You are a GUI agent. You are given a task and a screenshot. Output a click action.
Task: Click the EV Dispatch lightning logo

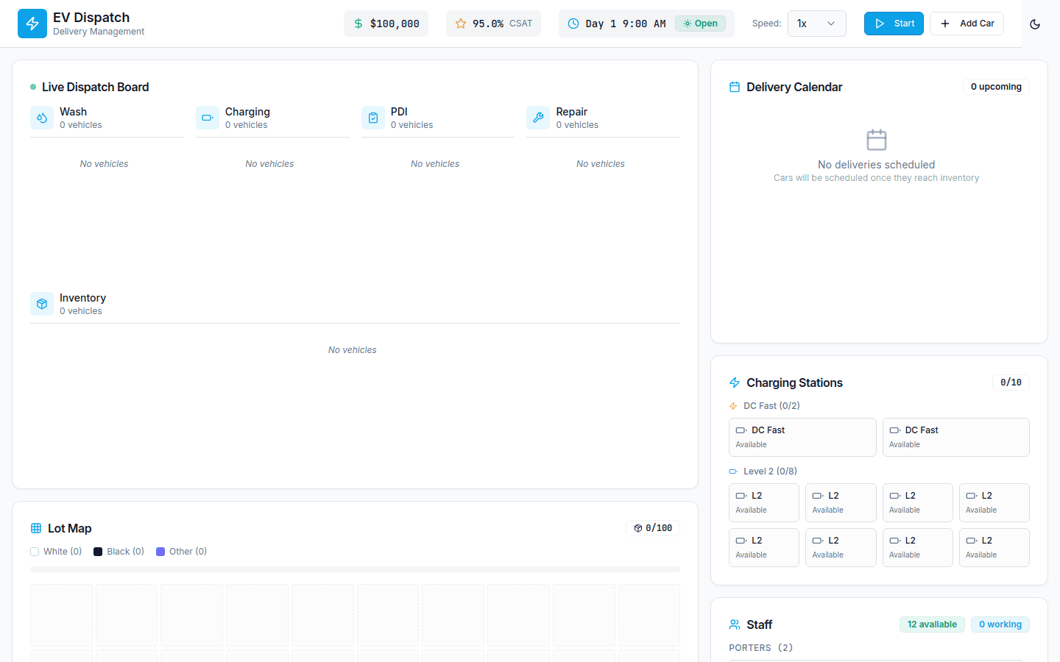pyautogui.click(x=32, y=24)
